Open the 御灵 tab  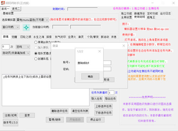(81, 37)
